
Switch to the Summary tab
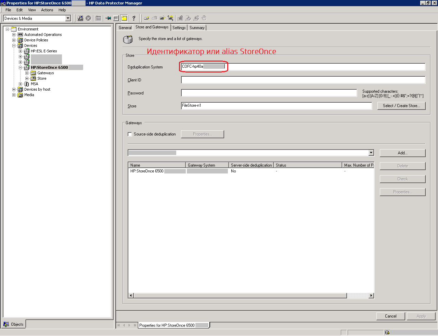[x=197, y=28]
